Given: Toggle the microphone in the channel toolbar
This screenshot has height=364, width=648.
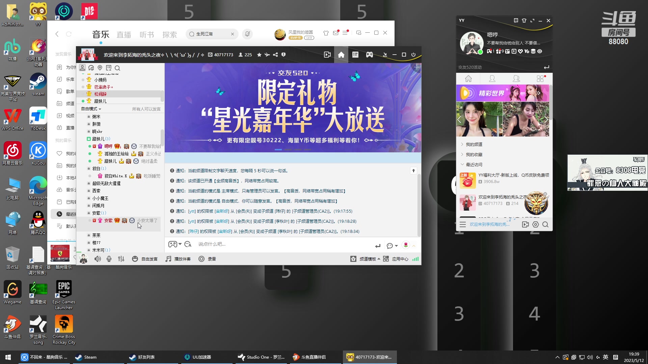Looking at the screenshot, I should pos(109,259).
